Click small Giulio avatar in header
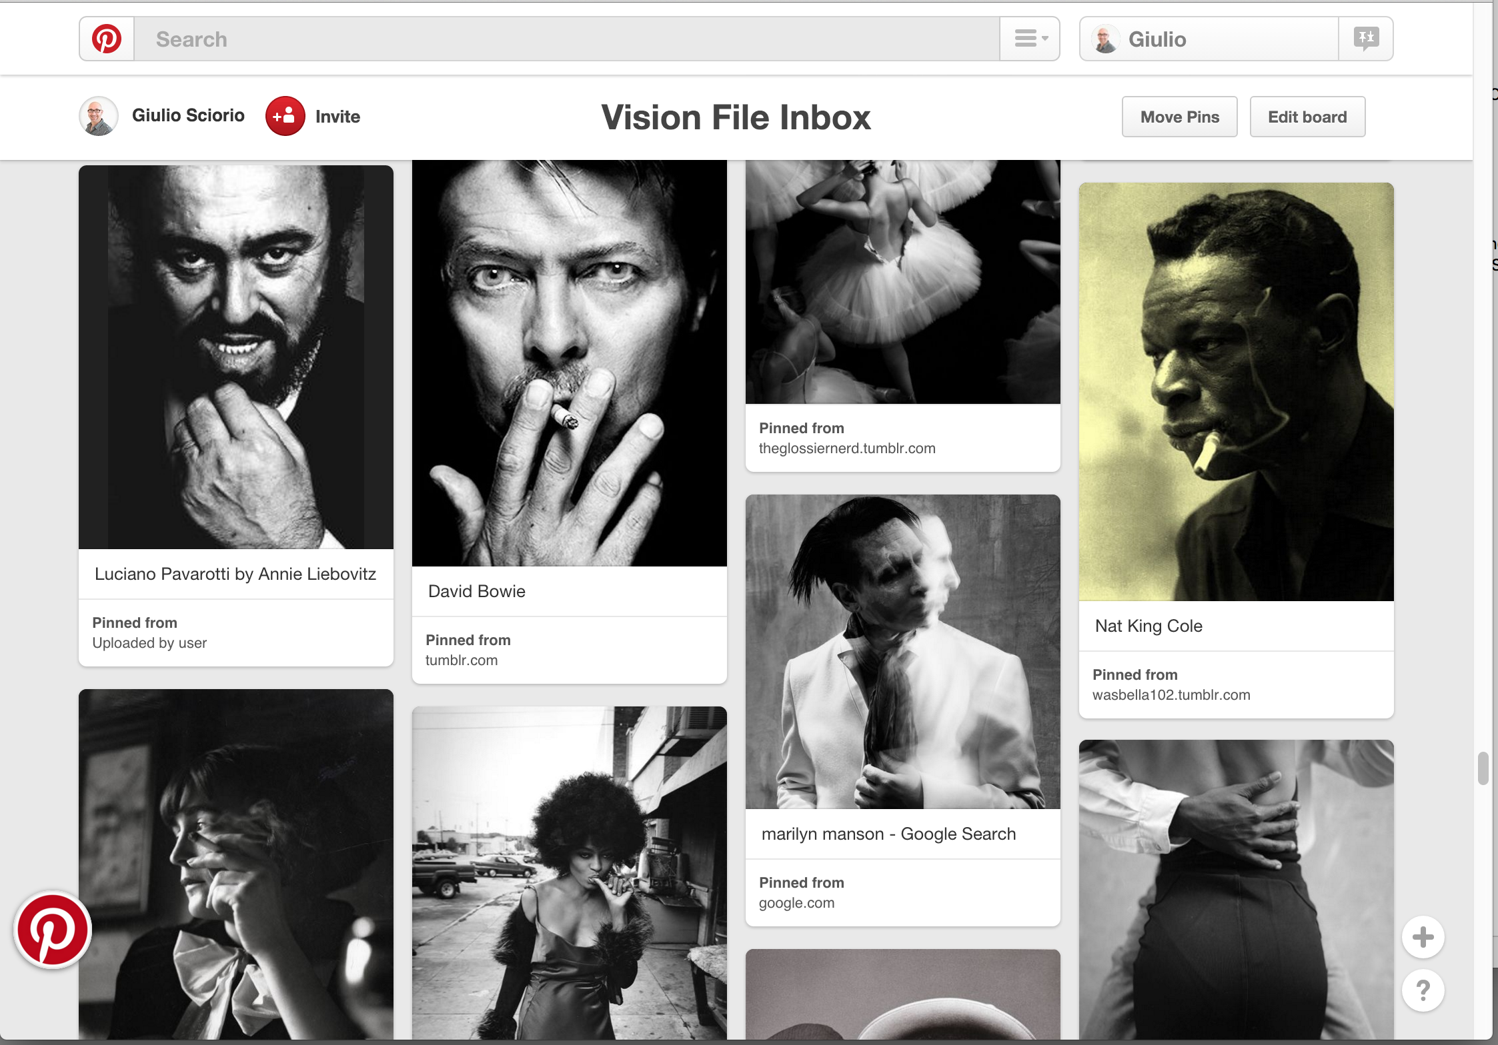Viewport: 1498px width, 1045px height. (x=1105, y=39)
